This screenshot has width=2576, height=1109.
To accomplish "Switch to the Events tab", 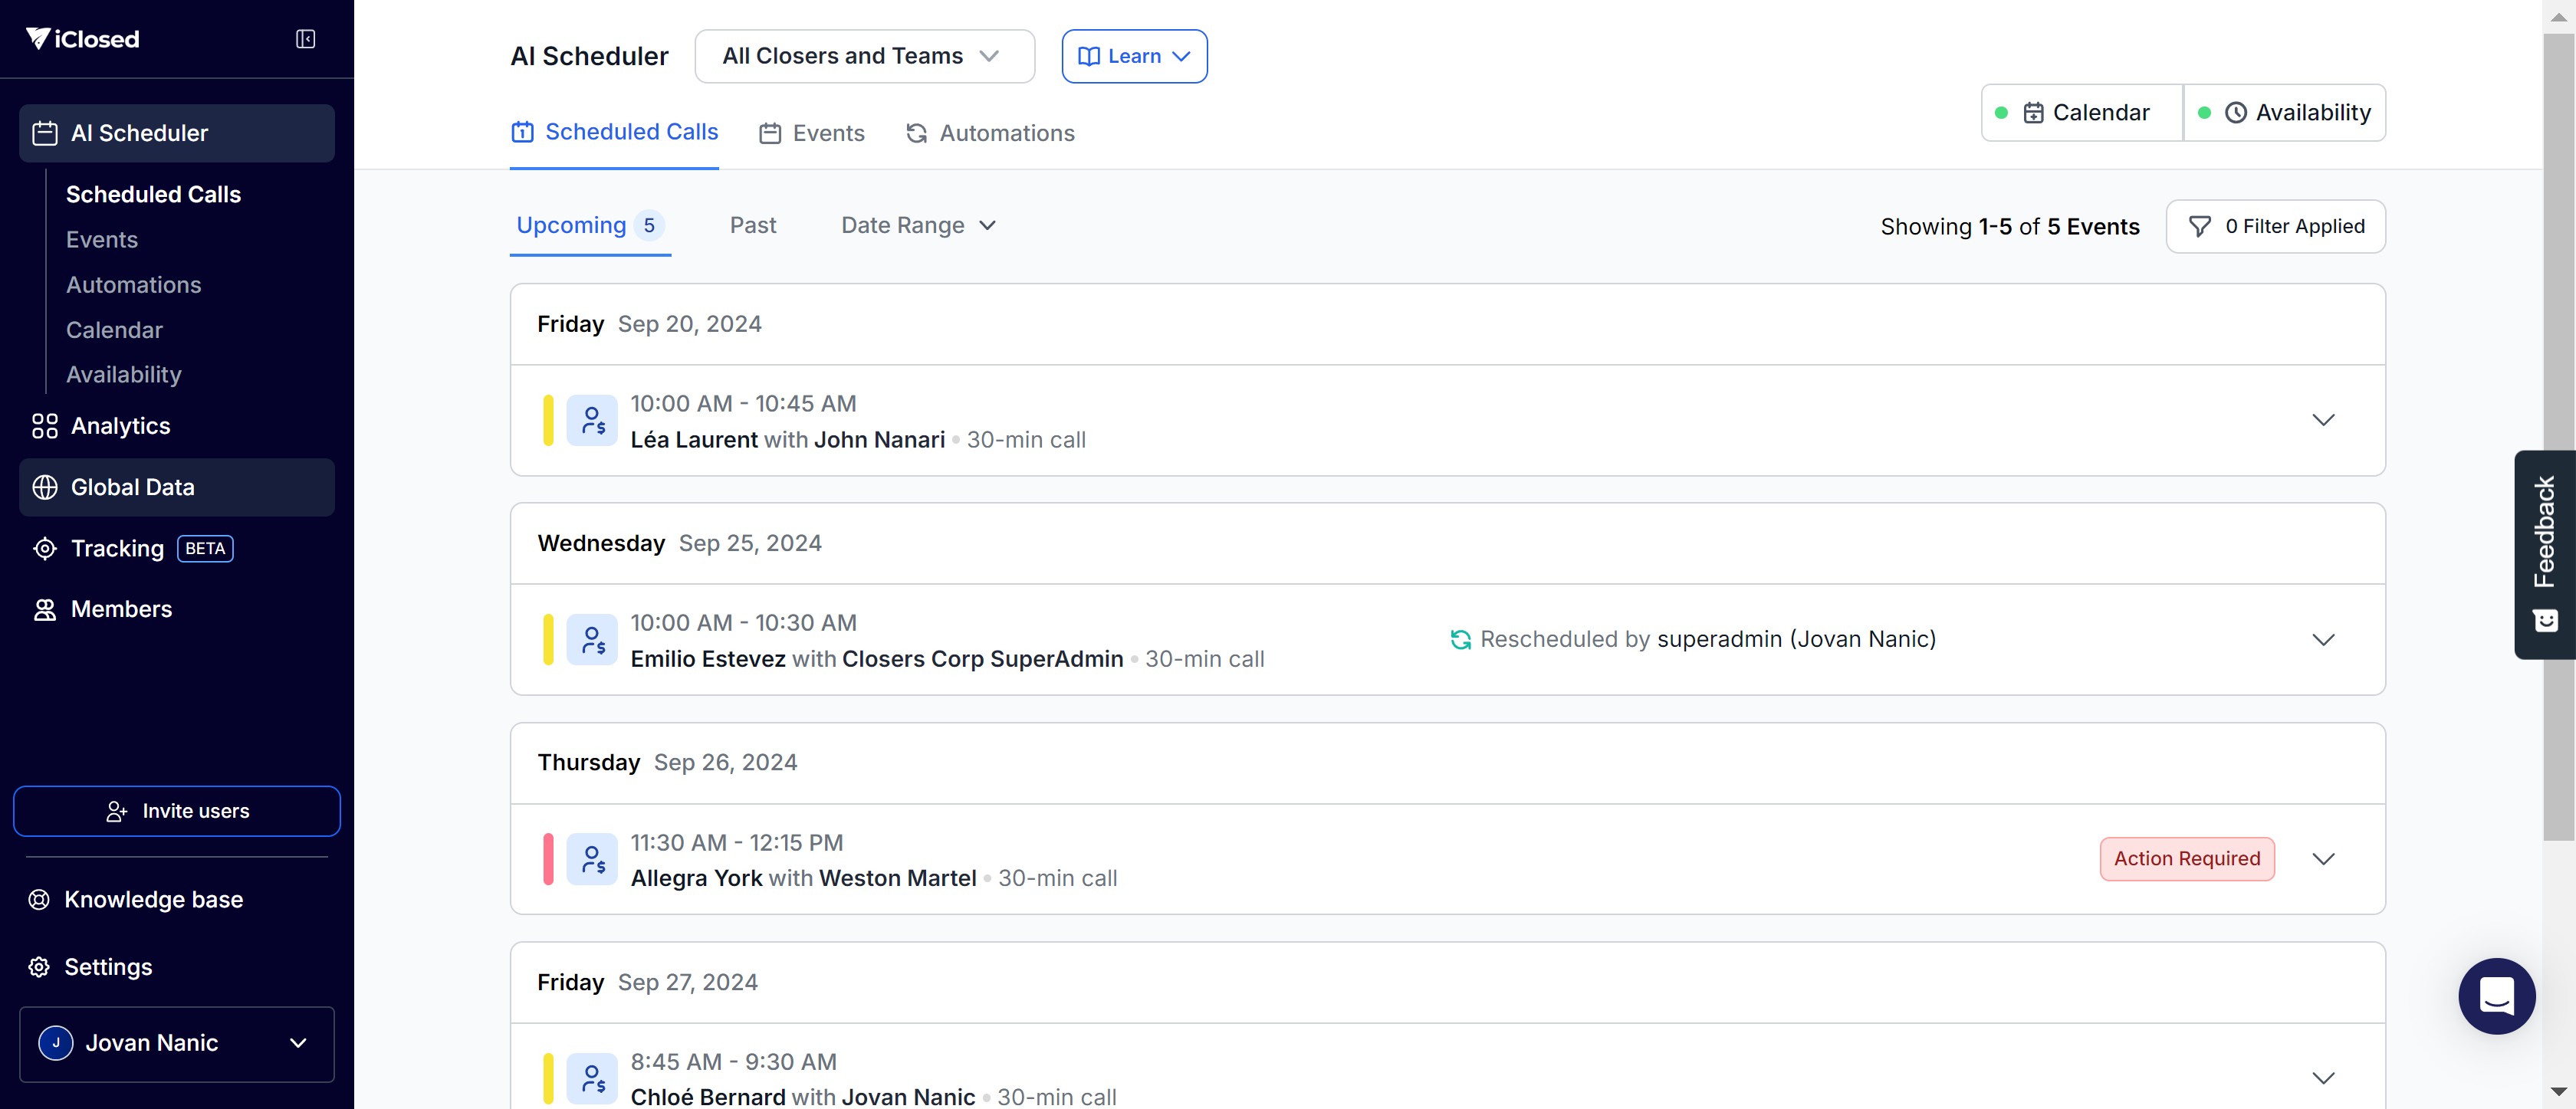I will click(x=811, y=133).
